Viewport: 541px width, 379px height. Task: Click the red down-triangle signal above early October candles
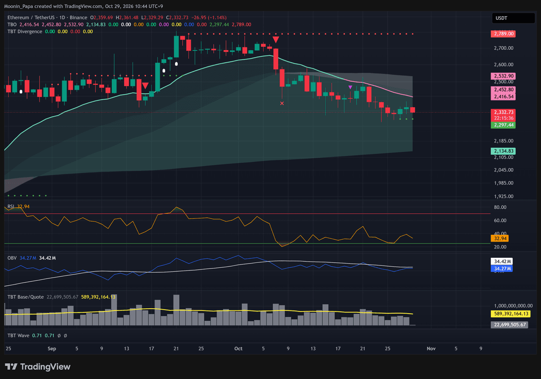tap(275, 40)
